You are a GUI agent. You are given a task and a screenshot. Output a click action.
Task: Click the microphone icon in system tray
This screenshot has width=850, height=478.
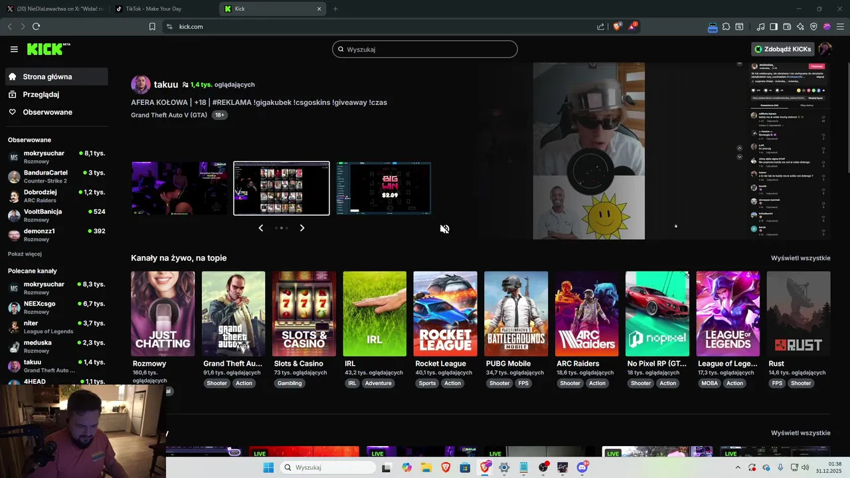[780, 467]
